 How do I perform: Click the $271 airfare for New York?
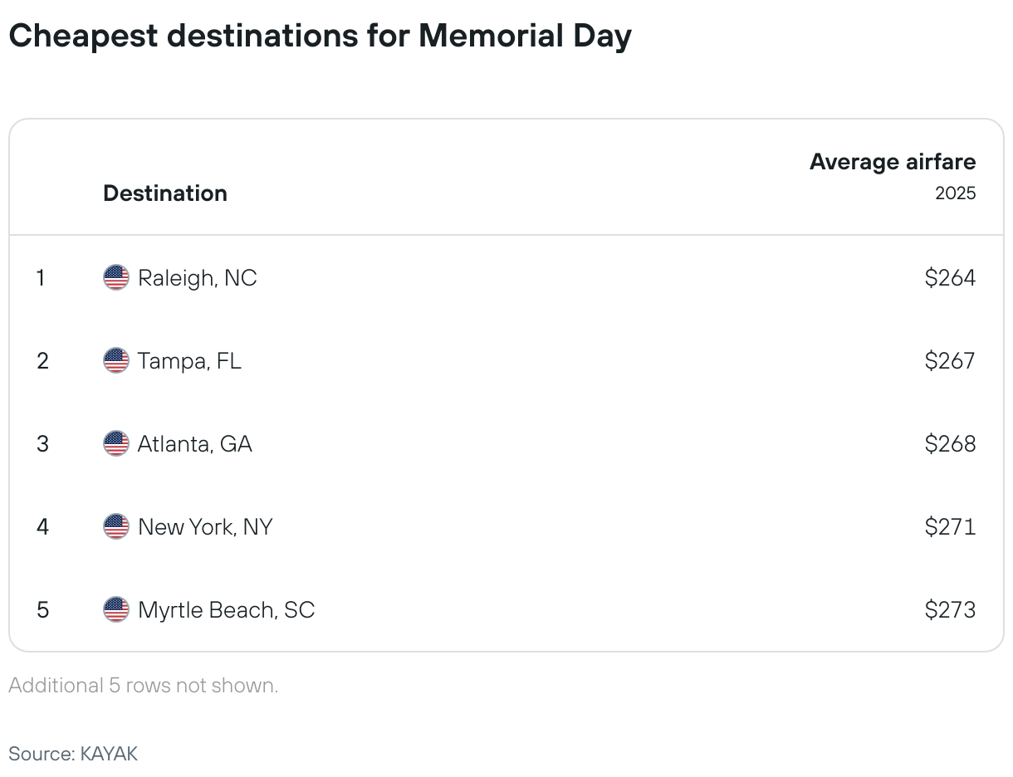(x=950, y=527)
